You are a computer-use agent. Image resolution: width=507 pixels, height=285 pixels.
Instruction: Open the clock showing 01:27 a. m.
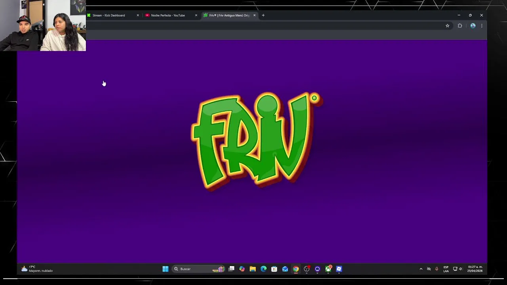pos(475,269)
